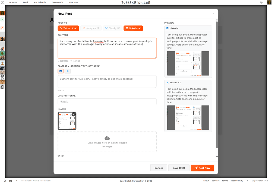Open the Features menu item
The height and width of the screenshot is (183, 272).
pyautogui.click(x=74, y=2)
